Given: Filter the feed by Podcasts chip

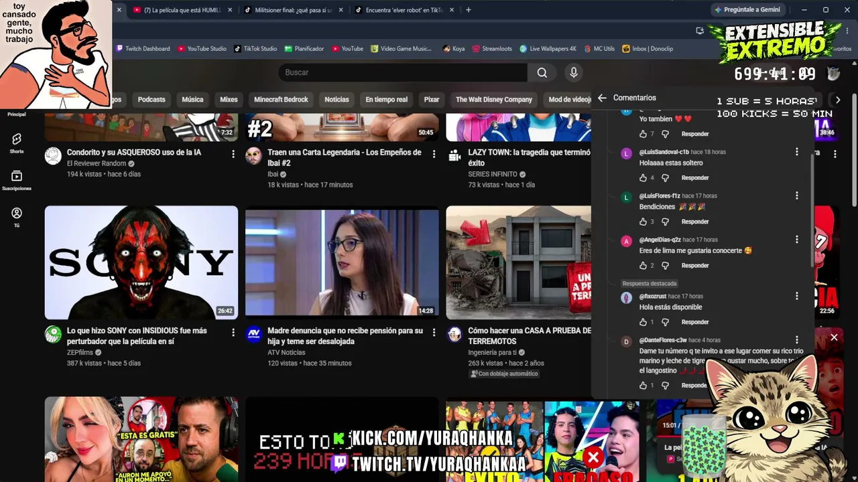Looking at the screenshot, I should [x=151, y=100].
